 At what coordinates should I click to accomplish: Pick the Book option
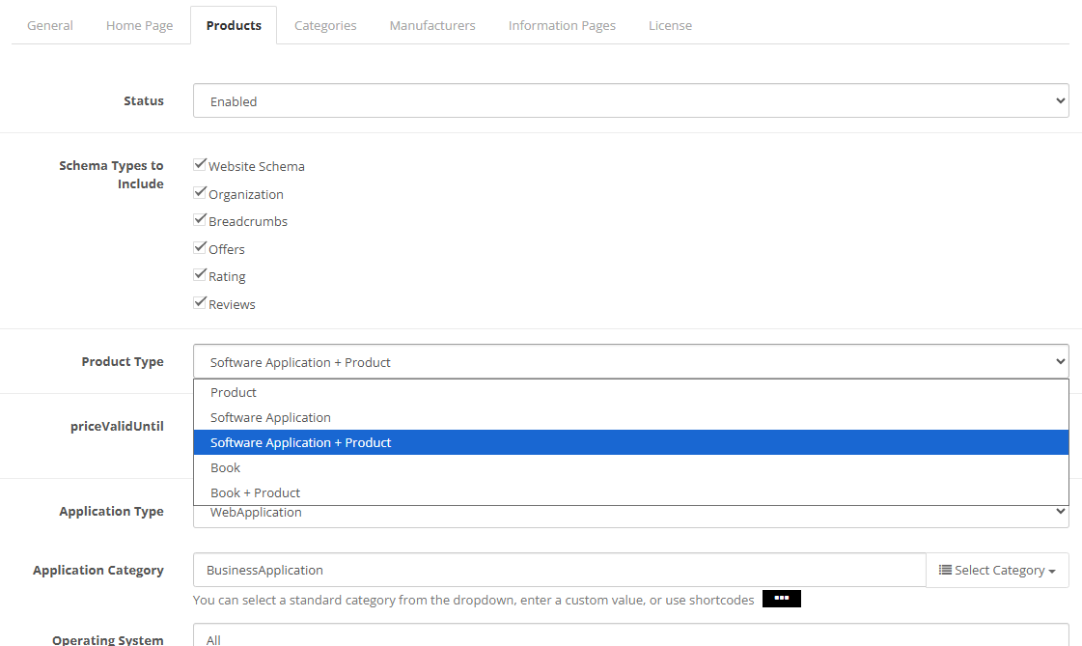(x=226, y=467)
